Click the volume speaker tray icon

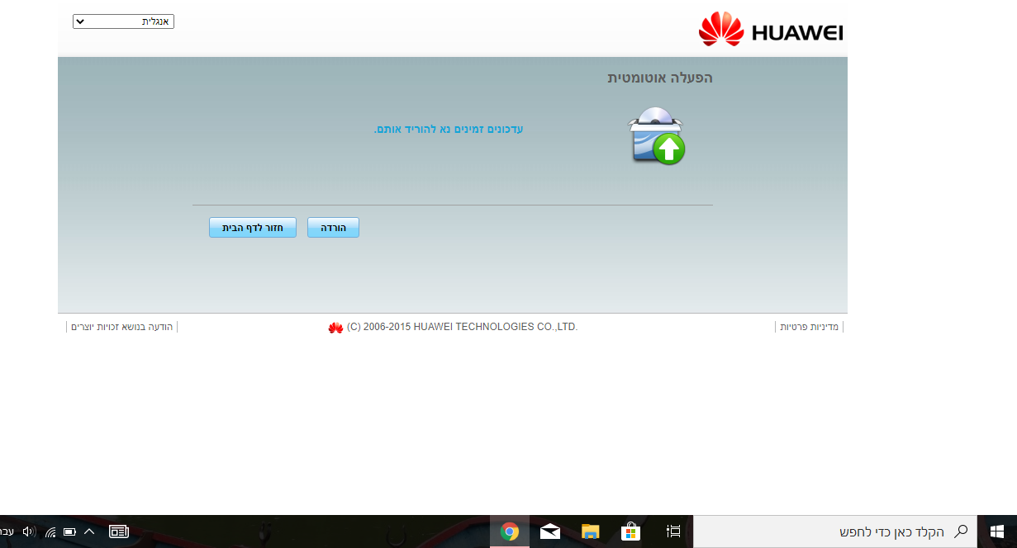pyautogui.click(x=29, y=531)
